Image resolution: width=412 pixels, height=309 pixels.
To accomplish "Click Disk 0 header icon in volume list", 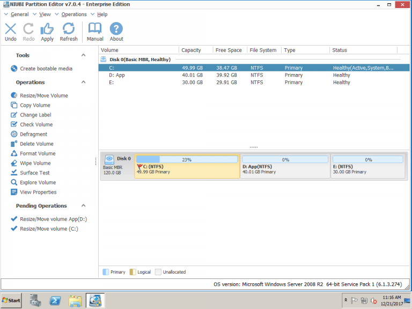I will click(x=104, y=60).
